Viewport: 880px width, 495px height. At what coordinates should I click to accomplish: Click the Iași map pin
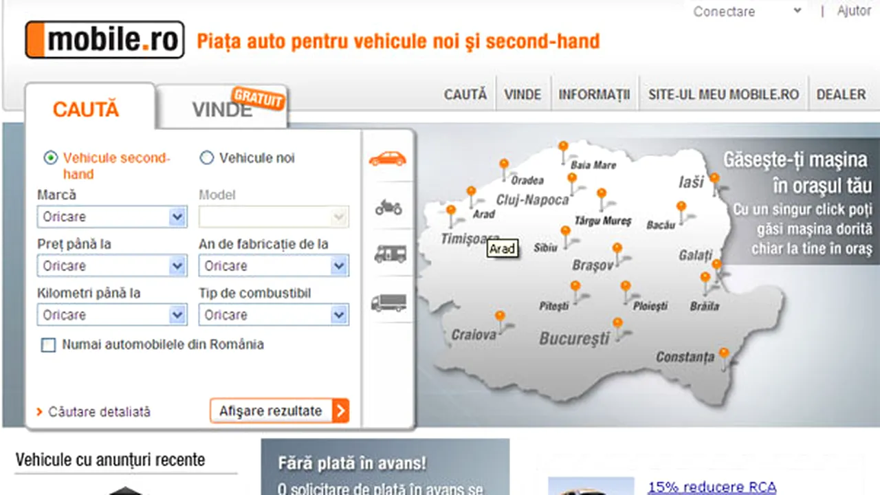point(714,179)
